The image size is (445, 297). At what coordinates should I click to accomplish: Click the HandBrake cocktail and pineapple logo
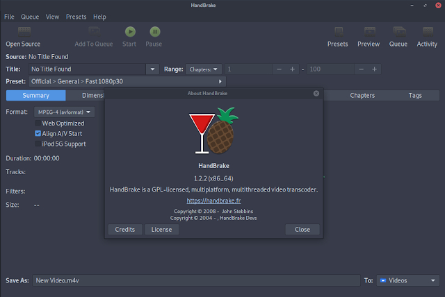pos(213,130)
